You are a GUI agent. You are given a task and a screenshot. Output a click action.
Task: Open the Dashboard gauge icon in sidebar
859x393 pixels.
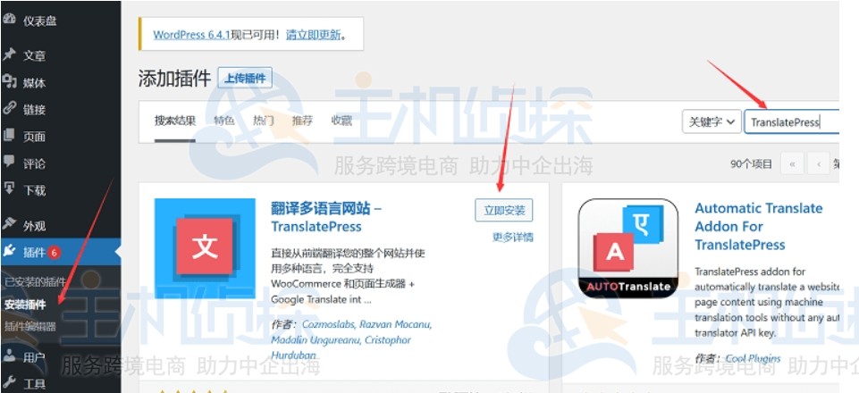9,19
